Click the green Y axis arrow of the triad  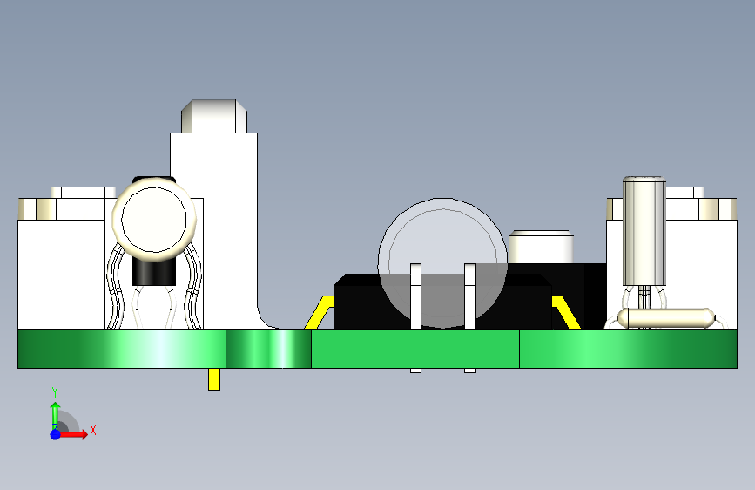[56, 415]
